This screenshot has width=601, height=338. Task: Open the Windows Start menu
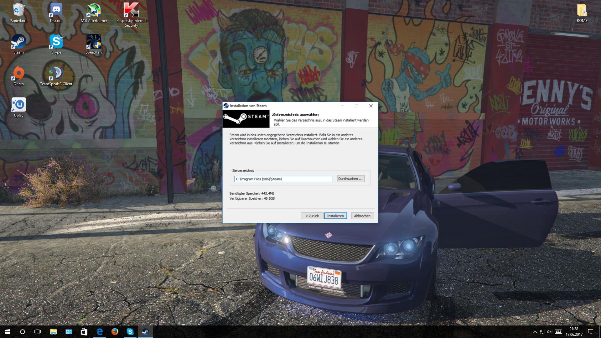point(8,332)
